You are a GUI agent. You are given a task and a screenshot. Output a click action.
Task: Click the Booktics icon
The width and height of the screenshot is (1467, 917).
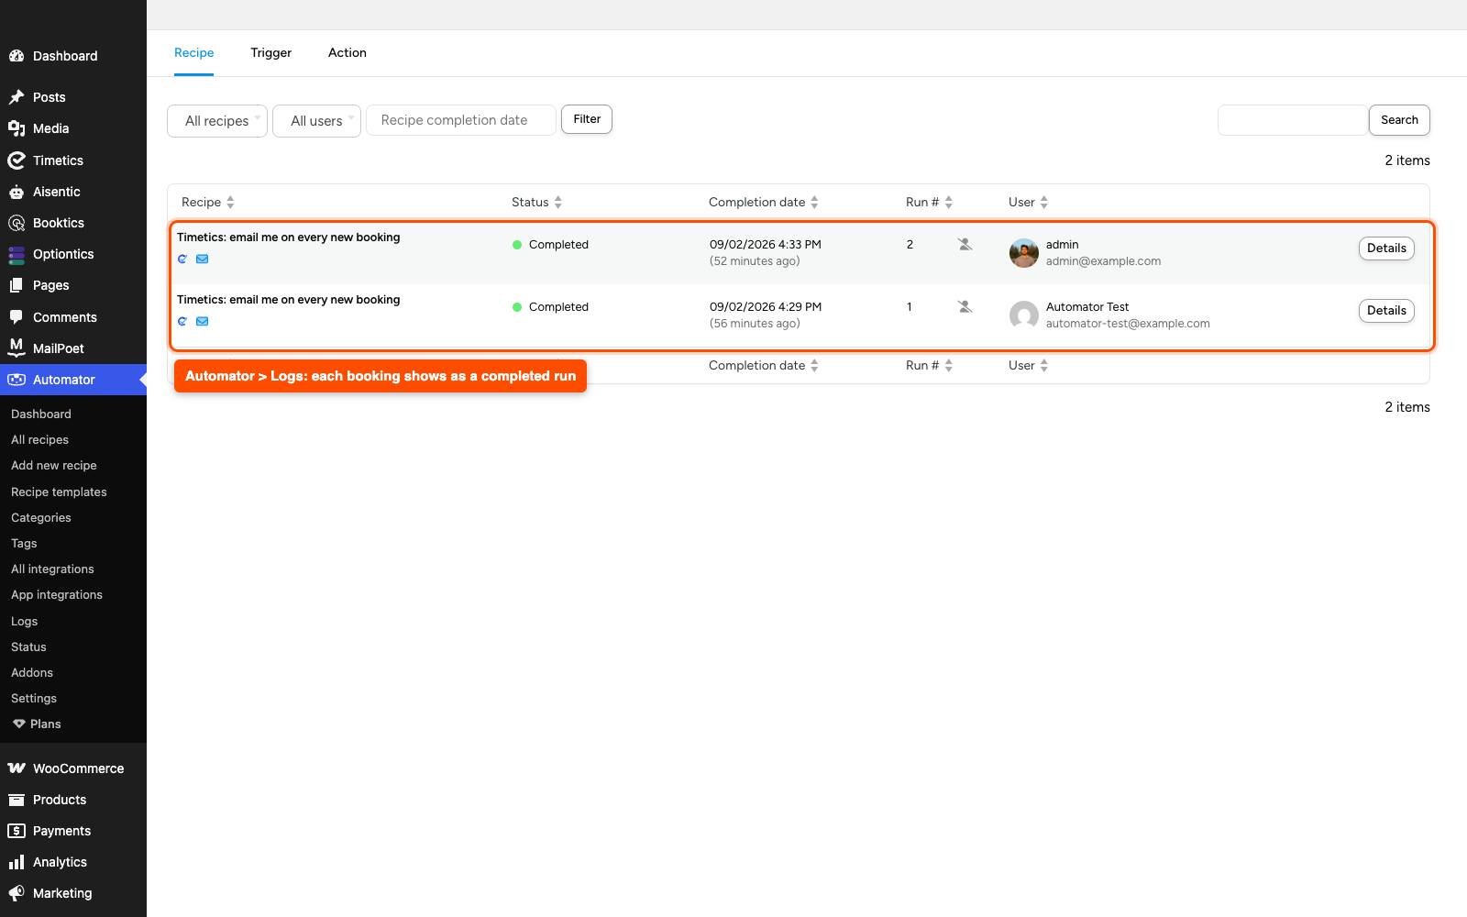click(17, 223)
